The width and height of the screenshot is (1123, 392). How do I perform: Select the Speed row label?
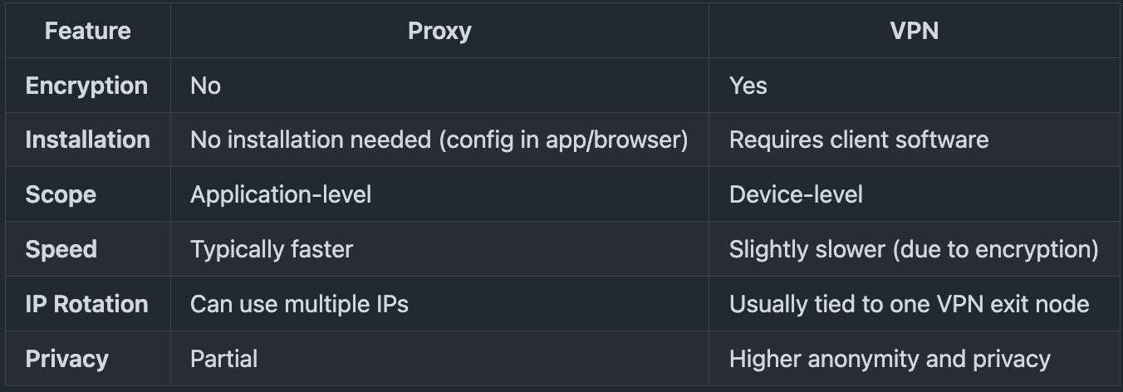61,250
